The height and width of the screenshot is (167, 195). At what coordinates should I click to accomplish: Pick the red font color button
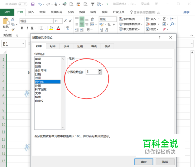click(58, 28)
